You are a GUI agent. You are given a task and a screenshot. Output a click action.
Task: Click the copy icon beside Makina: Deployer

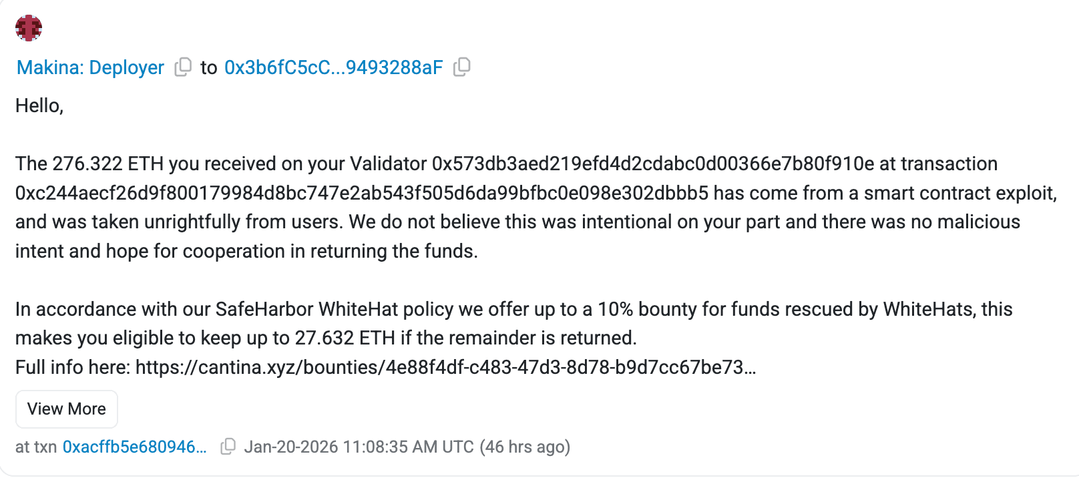tap(181, 67)
